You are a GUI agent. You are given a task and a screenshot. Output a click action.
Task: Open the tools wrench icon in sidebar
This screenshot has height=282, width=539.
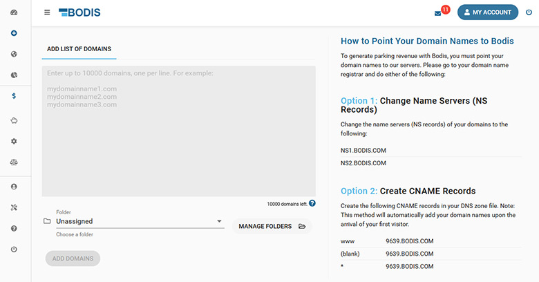[14, 208]
